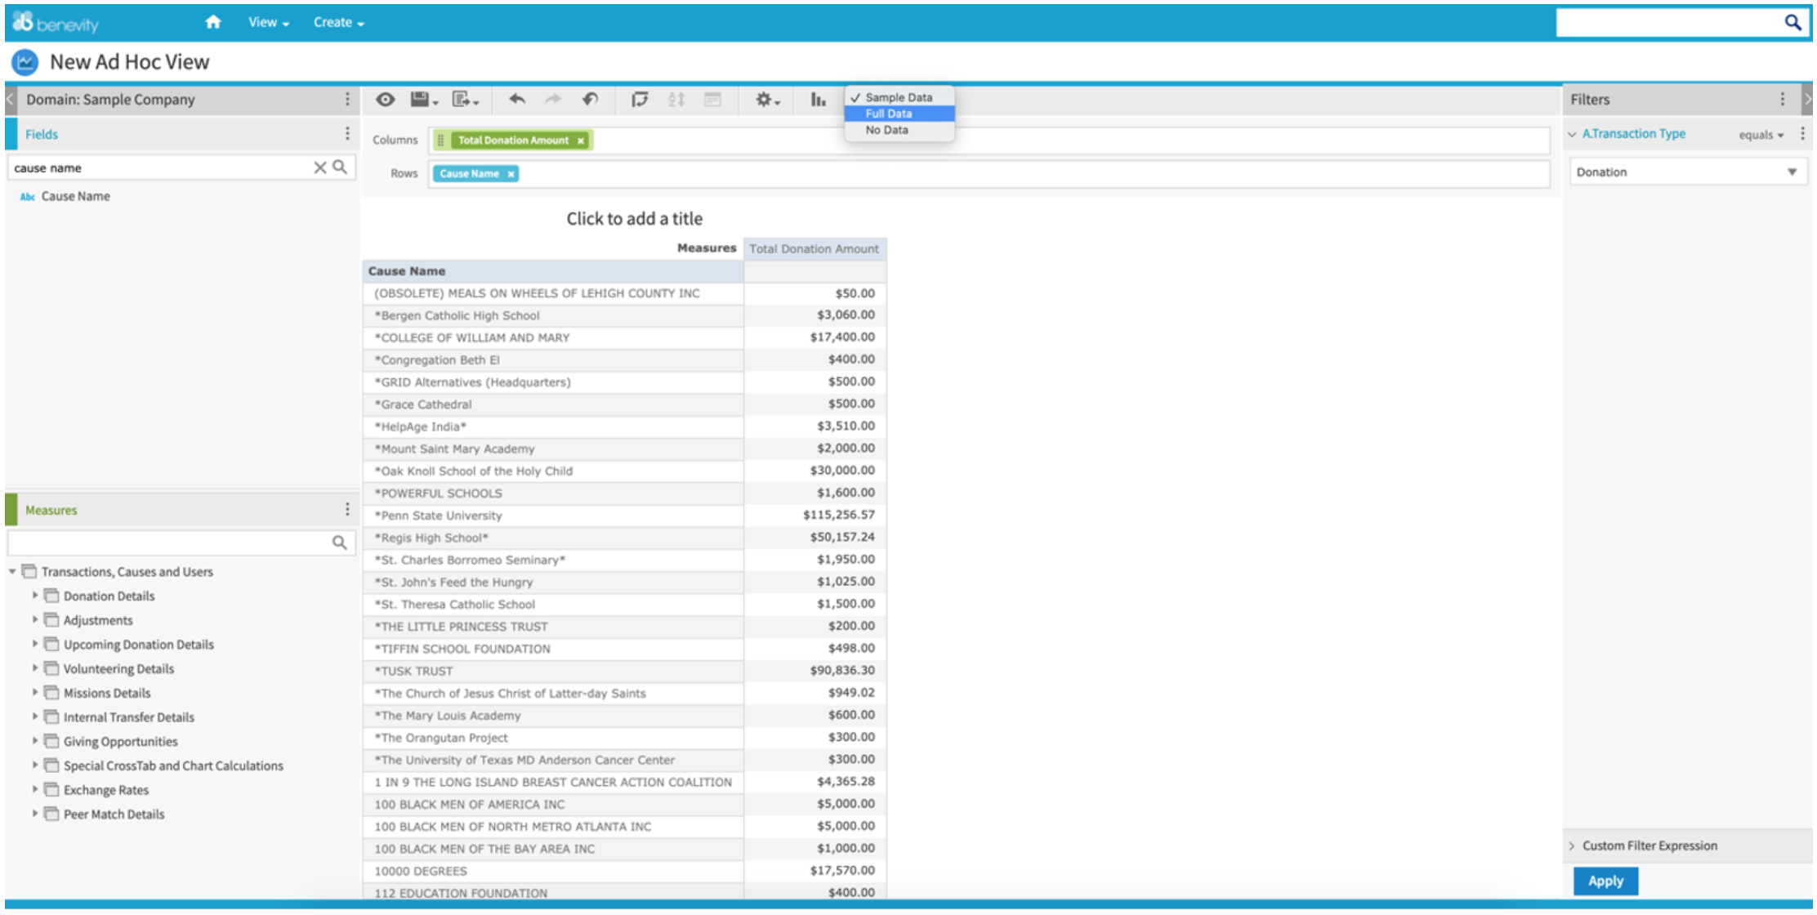Click the top search magnifier icon
The width and height of the screenshot is (1817, 915).
[x=1792, y=23]
